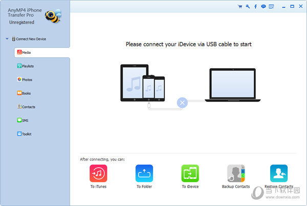
Task: Click the bee logo icon
Action: tap(53, 16)
